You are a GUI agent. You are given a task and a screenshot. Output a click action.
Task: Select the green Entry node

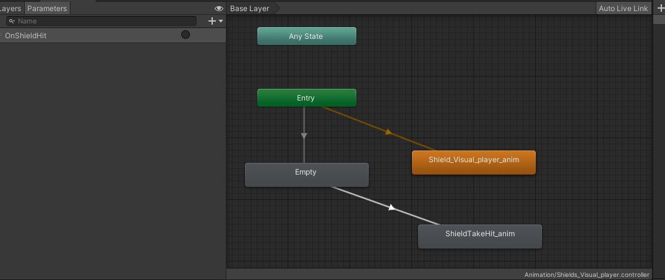(x=306, y=98)
